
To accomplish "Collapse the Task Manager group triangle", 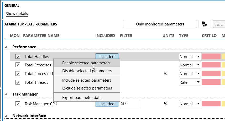I will pos(6,94).
